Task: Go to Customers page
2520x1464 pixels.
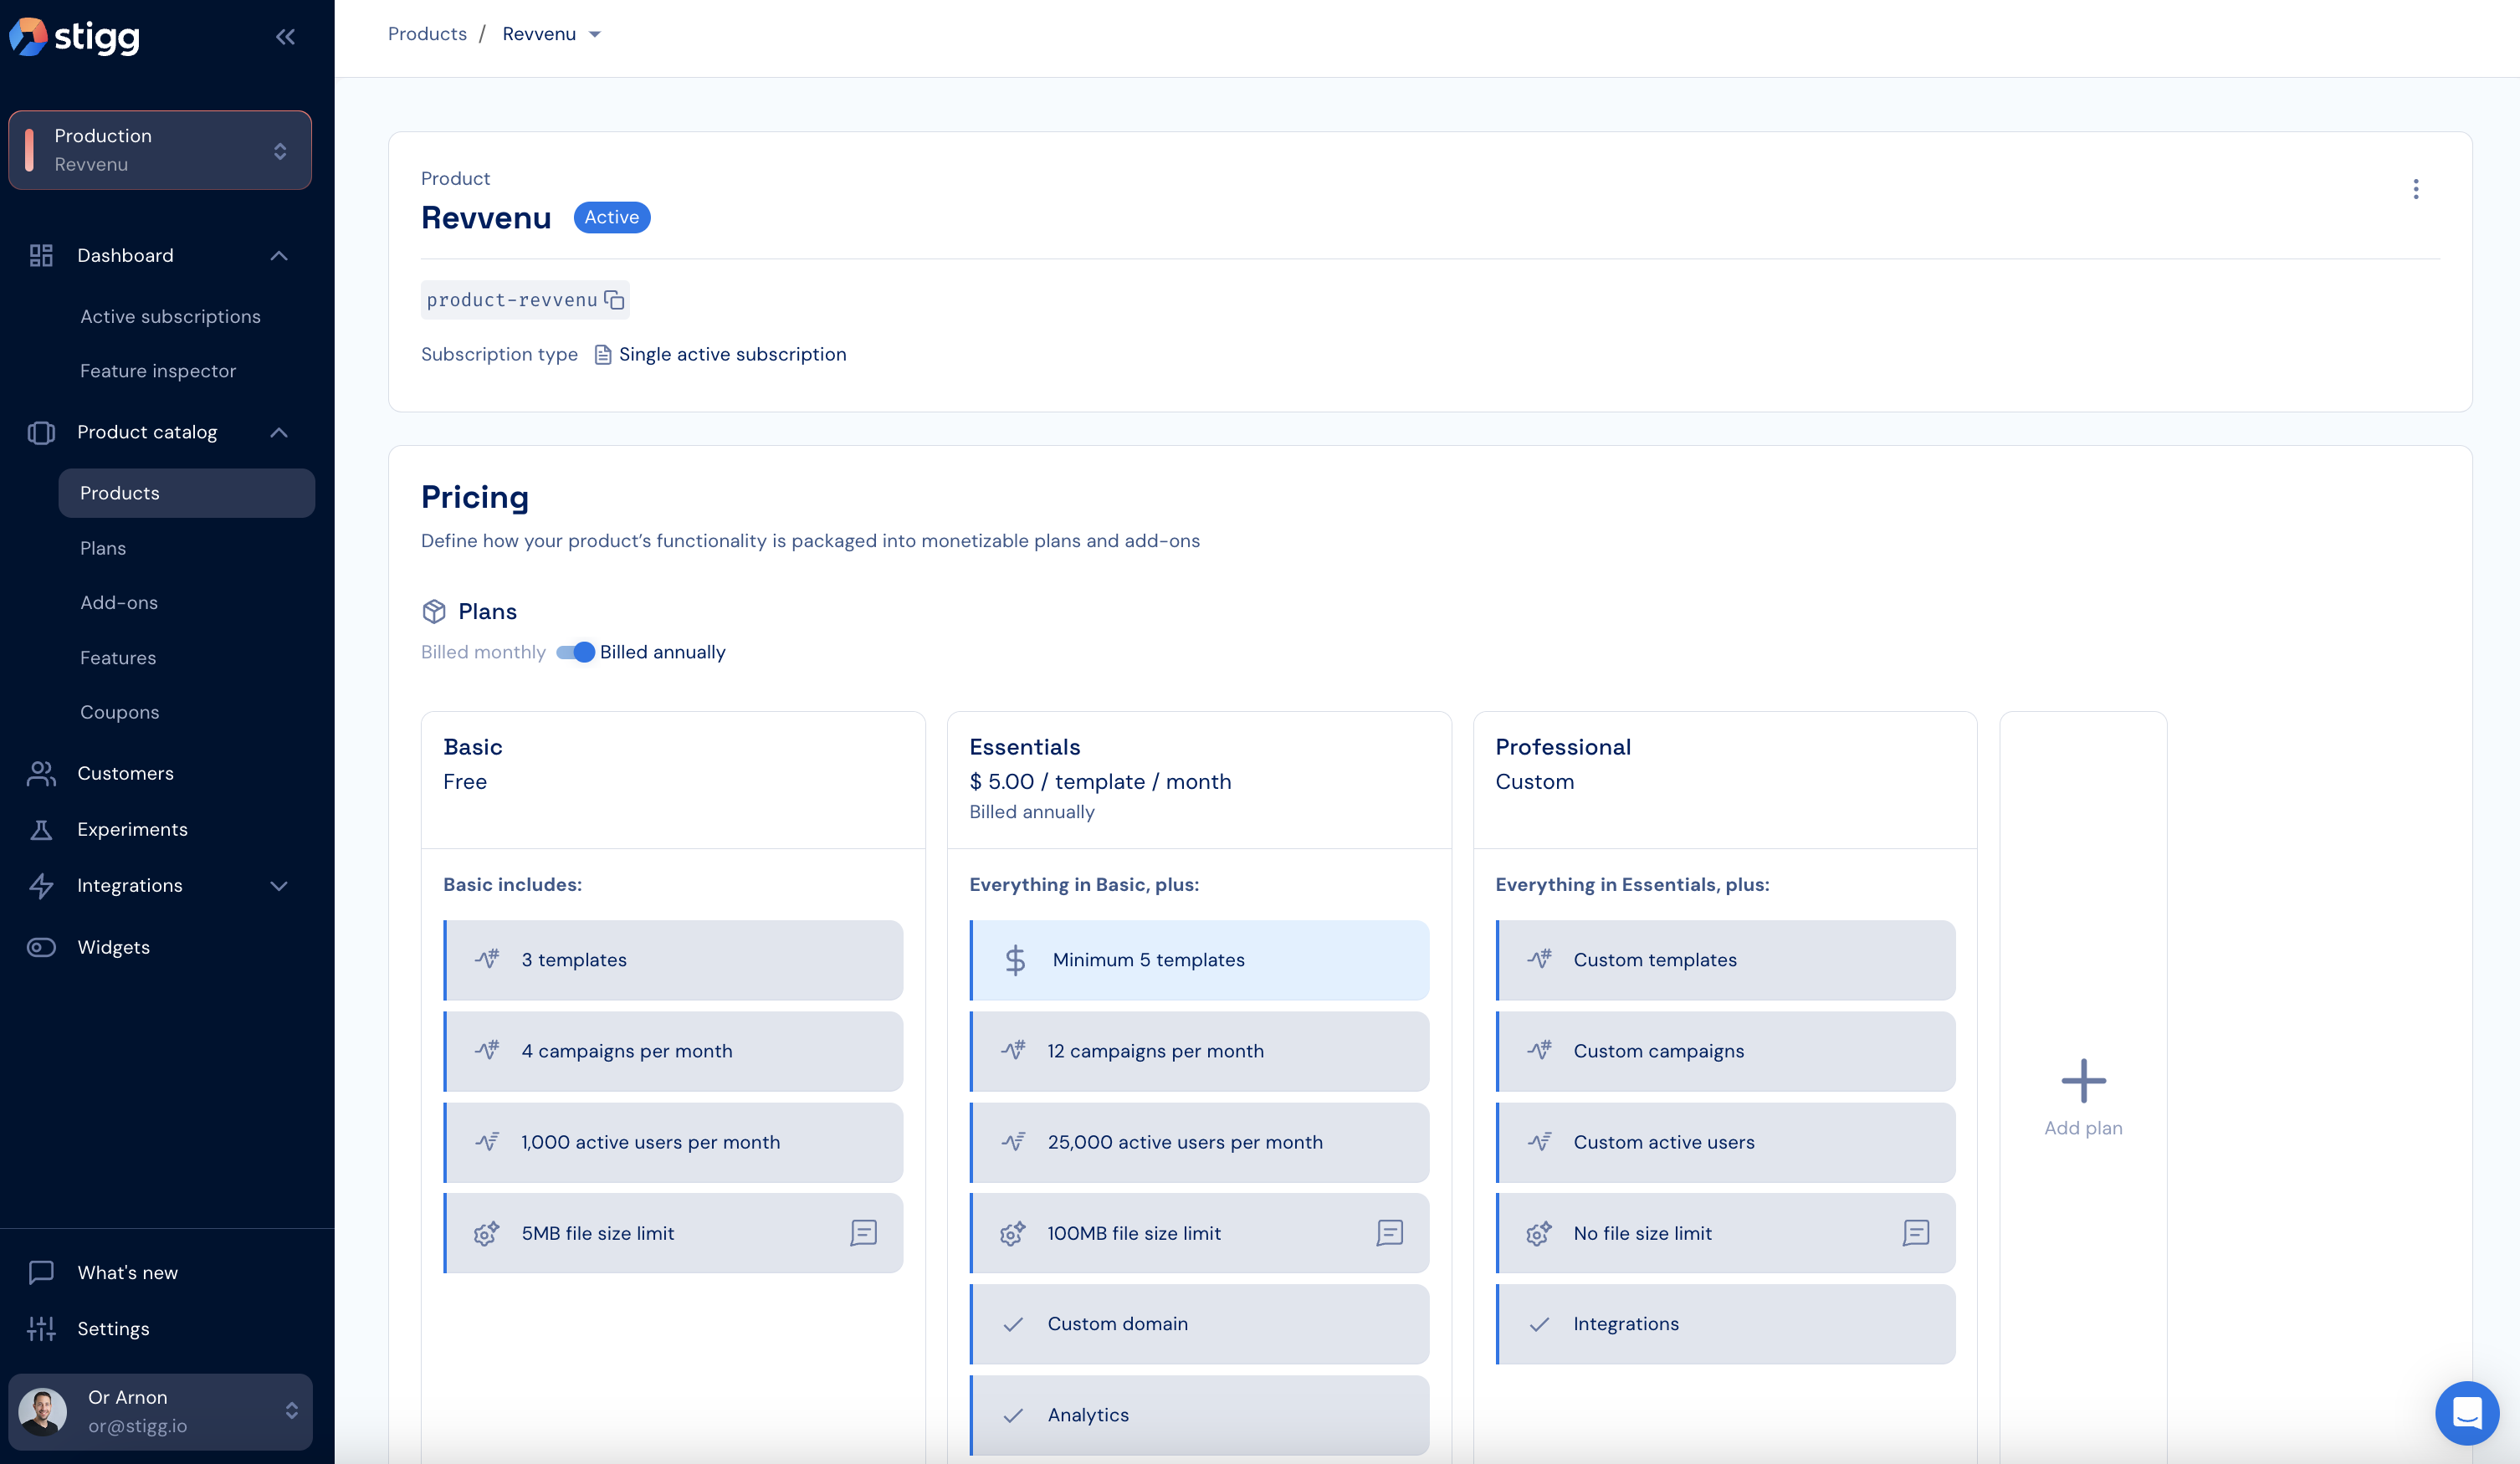Action: 125,773
